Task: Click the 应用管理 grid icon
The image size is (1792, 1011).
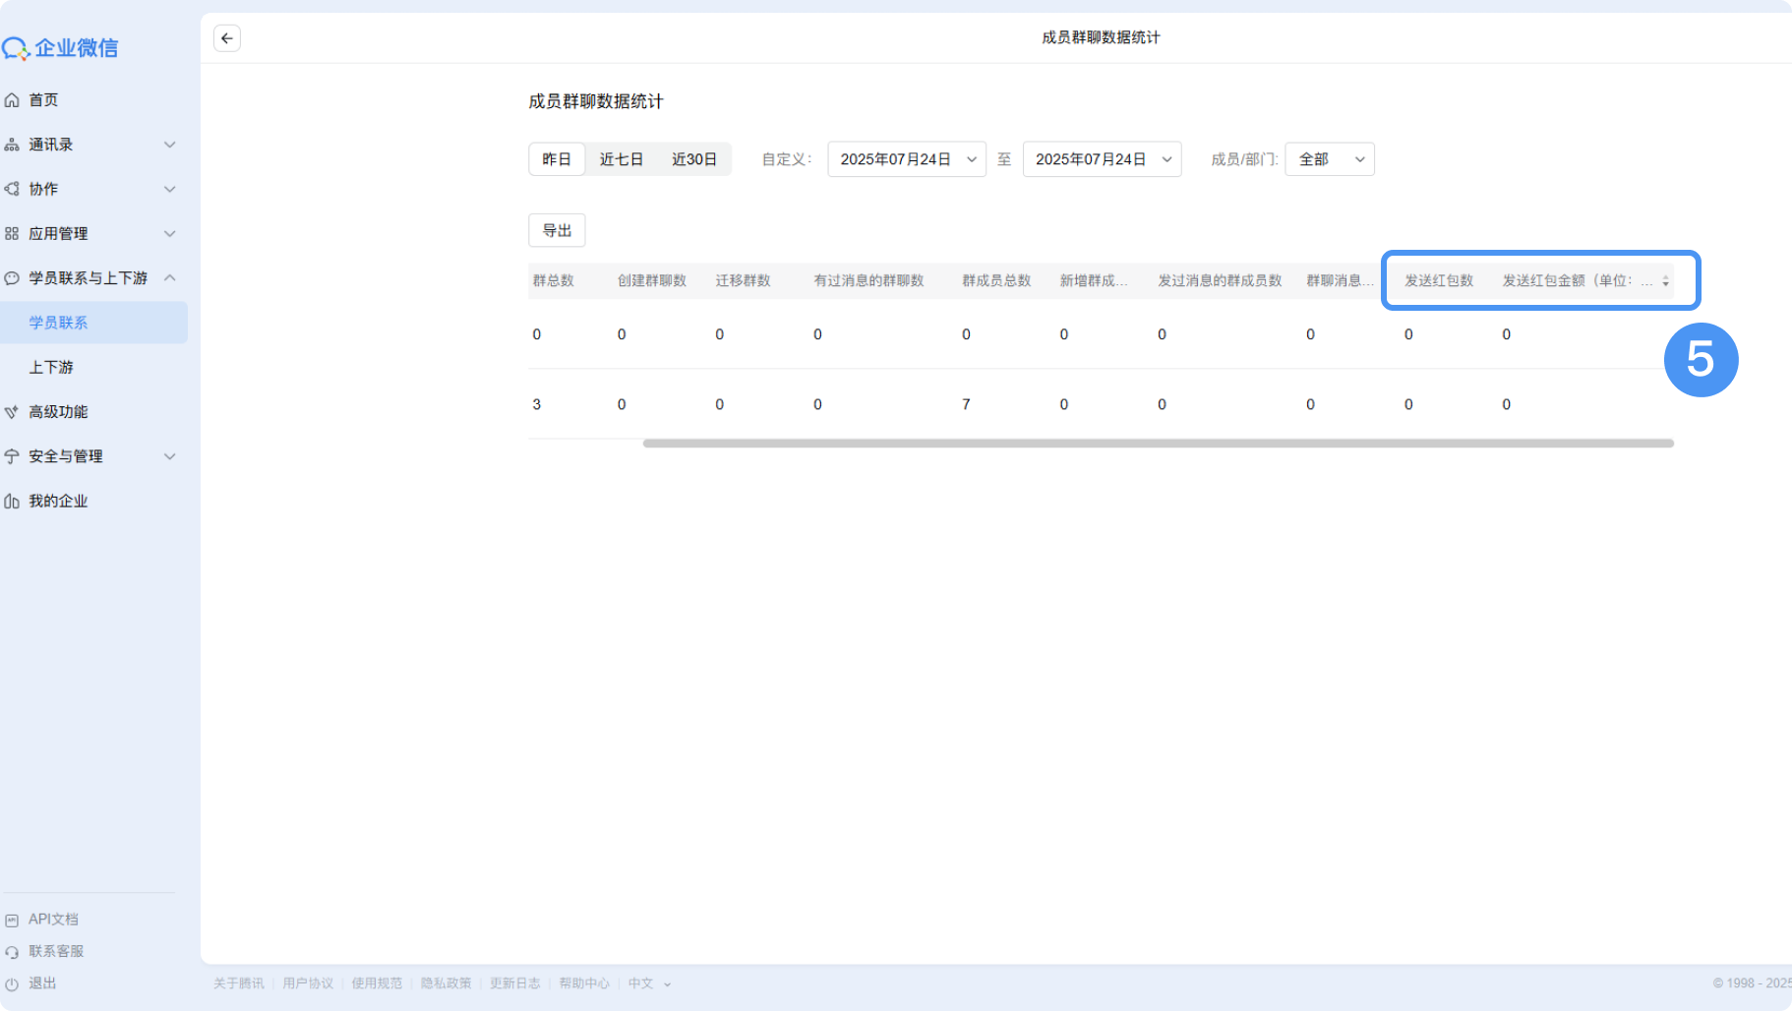Action: [12, 234]
